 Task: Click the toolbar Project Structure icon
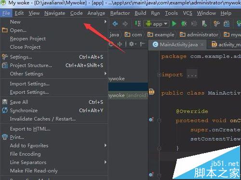(x=227, y=24)
